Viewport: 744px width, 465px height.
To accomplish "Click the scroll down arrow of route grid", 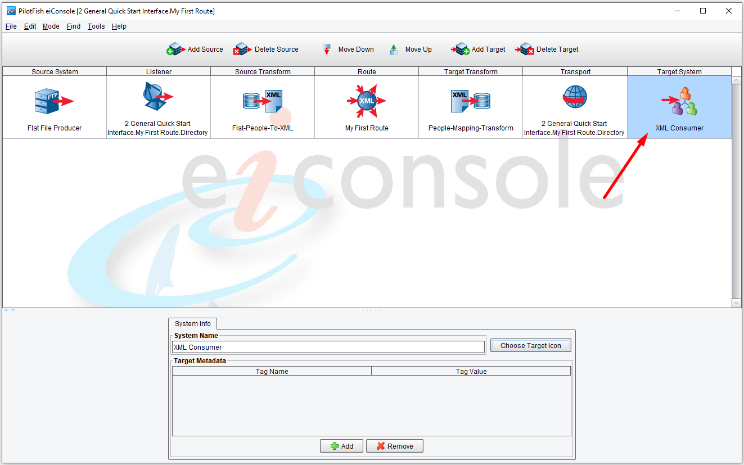I will [737, 303].
